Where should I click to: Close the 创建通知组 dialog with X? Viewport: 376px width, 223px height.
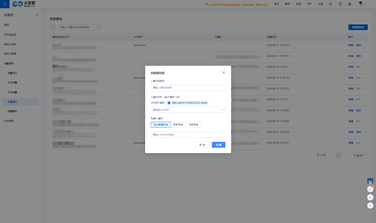(x=224, y=73)
